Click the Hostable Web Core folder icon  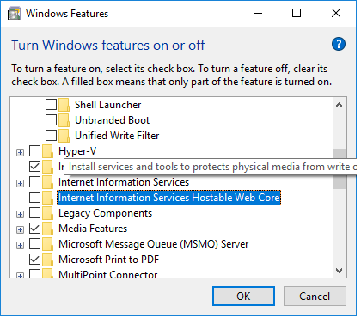pos(48,198)
